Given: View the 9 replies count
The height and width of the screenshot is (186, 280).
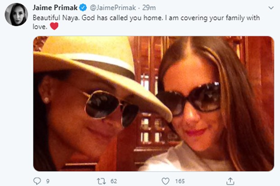Looking at the screenshot, I should [48, 181].
